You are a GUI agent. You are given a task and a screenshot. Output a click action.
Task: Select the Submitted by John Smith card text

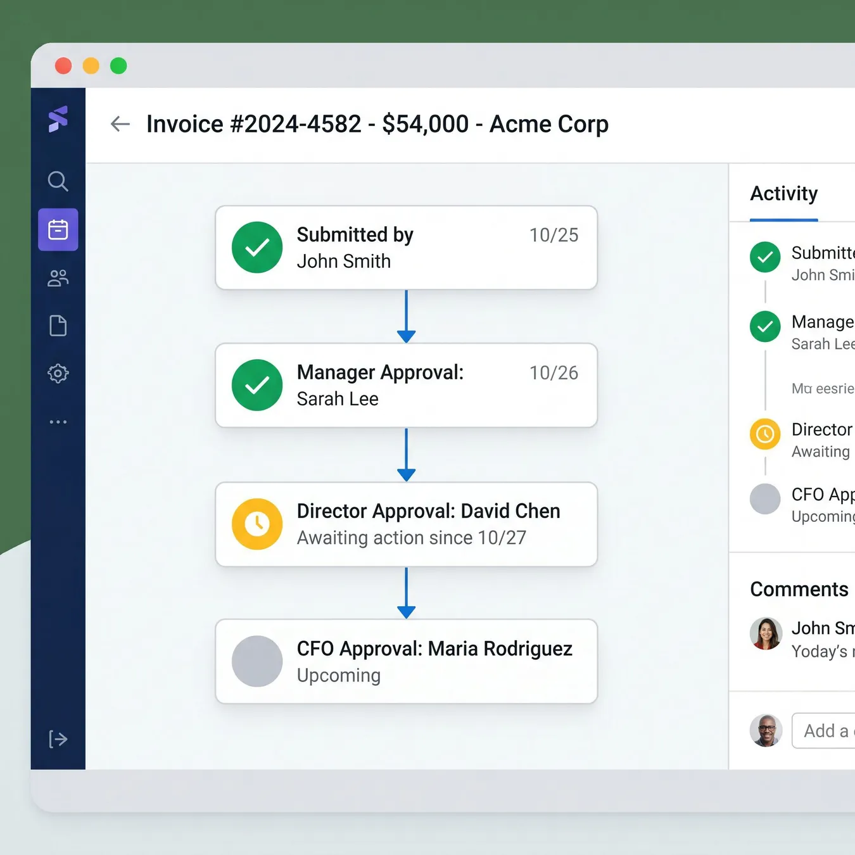pos(355,248)
